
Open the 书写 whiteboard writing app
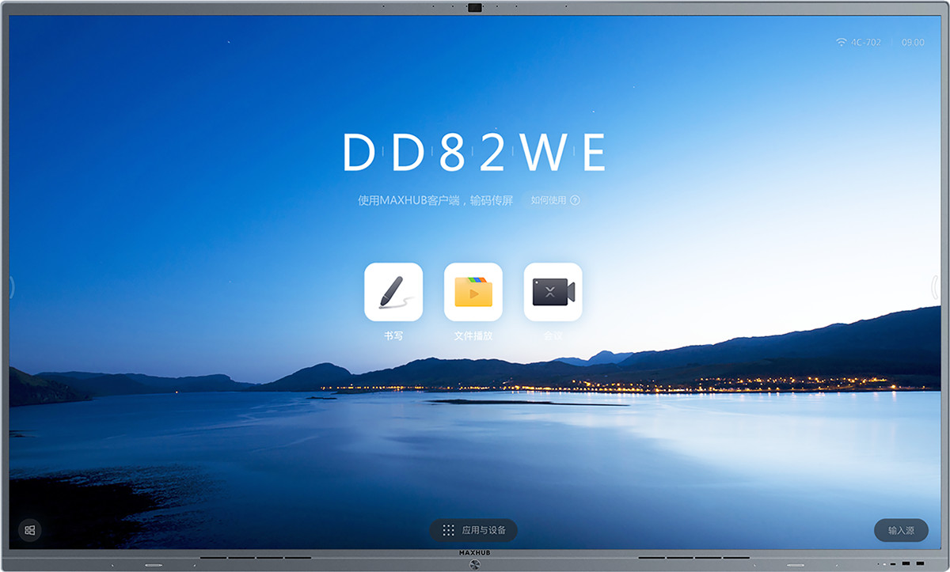[393, 292]
